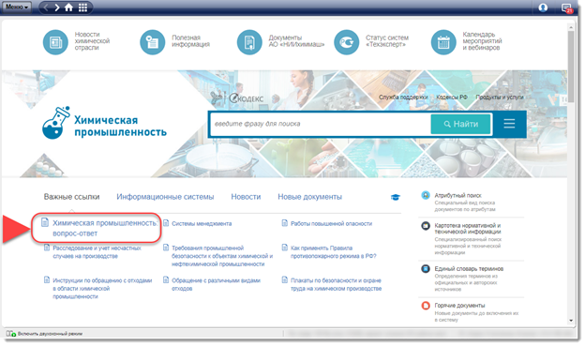The height and width of the screenshot is (346, 585).
Task: Open Как применять Правила противопожарного режима link
Action: (333, 252)
